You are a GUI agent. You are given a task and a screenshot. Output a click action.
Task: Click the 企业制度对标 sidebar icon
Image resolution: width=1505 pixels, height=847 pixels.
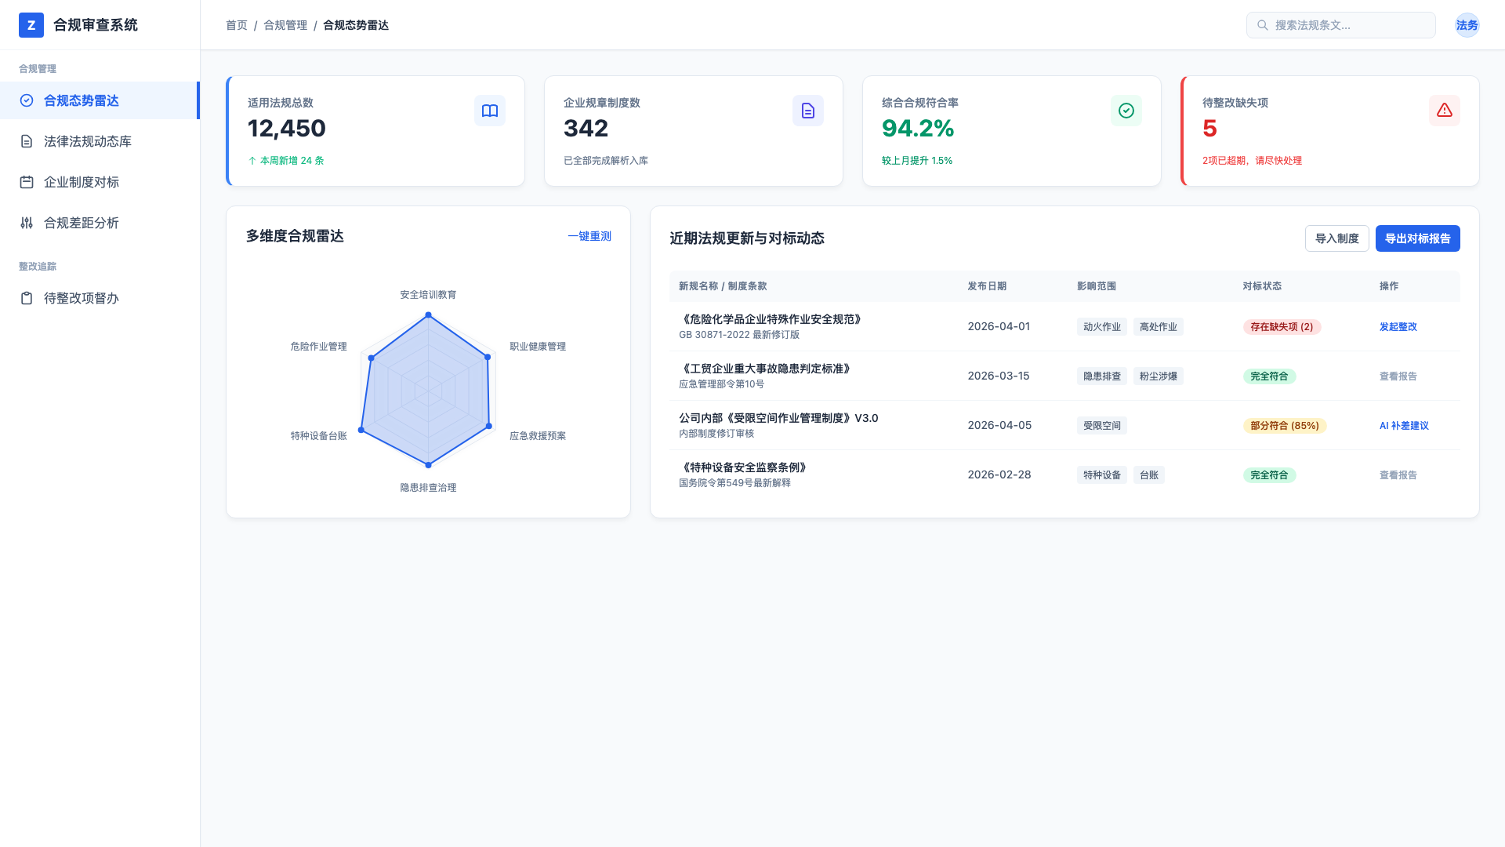27,182
